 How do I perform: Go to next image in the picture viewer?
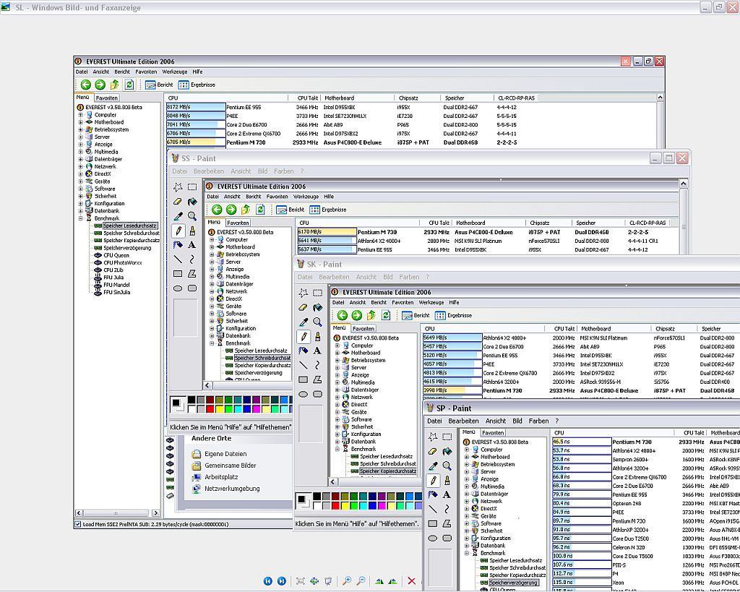tap(282, 581)
